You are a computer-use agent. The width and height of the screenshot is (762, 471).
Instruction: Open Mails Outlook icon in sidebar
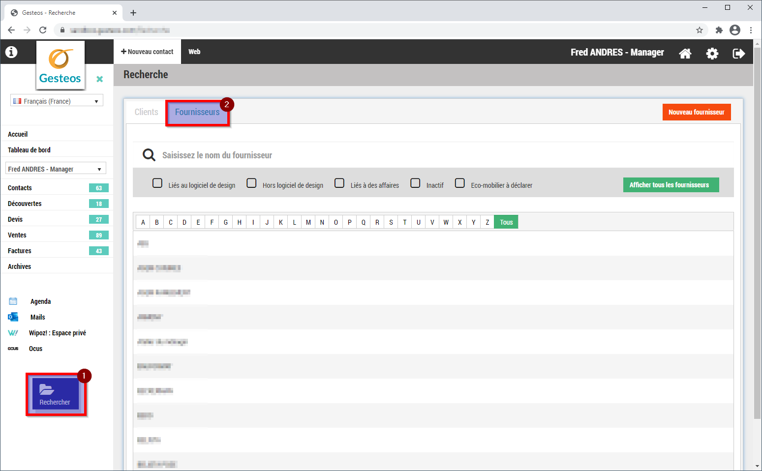point(13,317)
